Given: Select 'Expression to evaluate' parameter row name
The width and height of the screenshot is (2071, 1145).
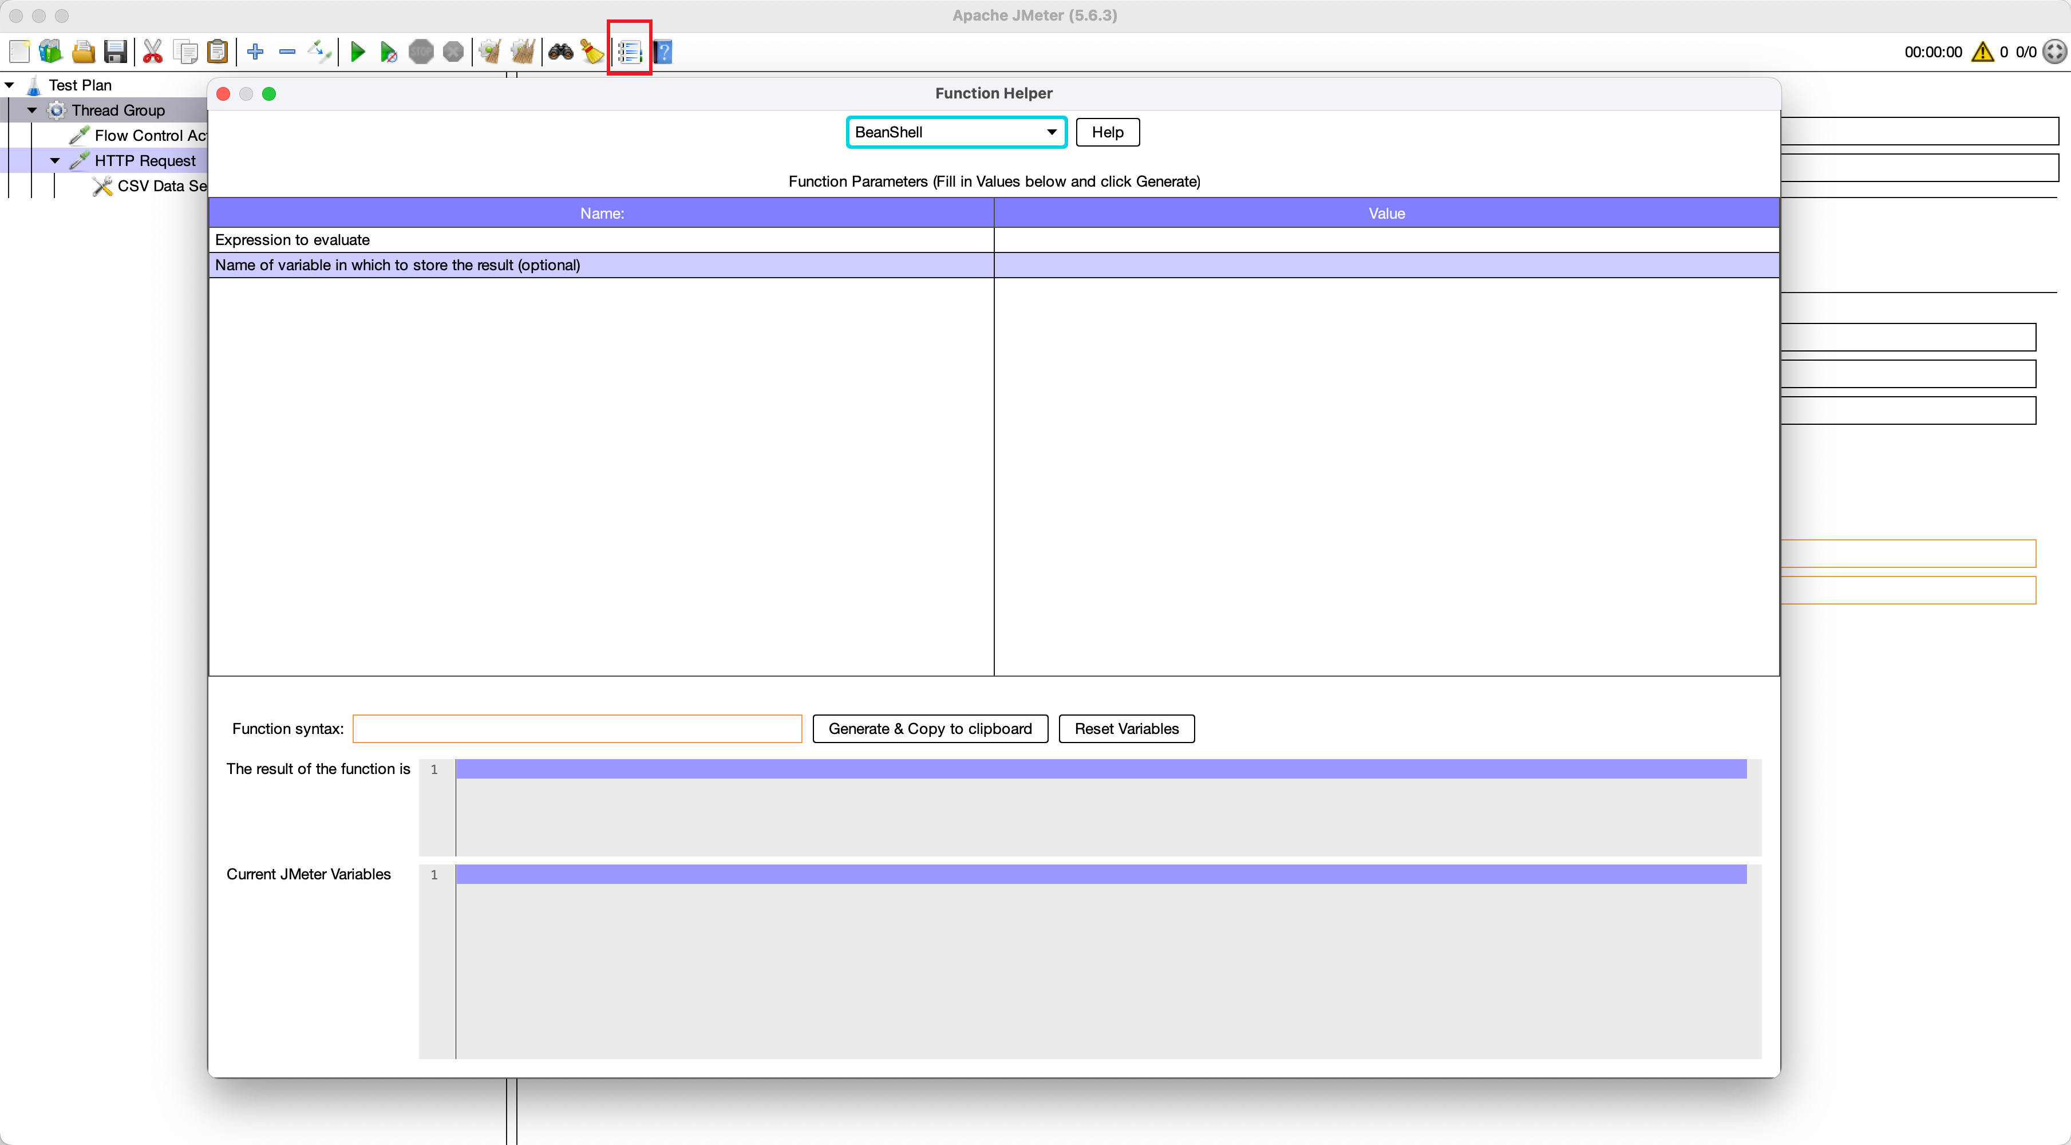Looking at the screenshot, I should 602,240.
